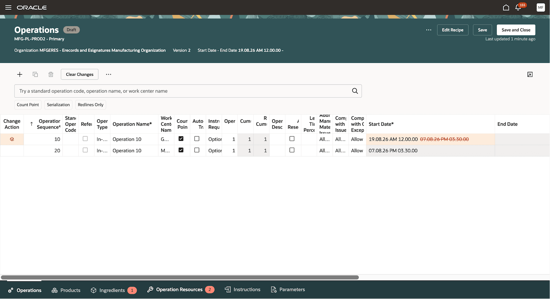Viewport: 550px width, 299px height.
Task: Click End Date column header
Action: (x=522, y=124)
